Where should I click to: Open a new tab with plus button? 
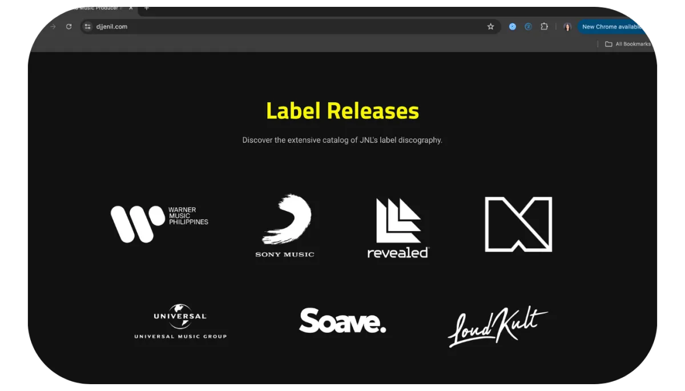coord(147,9)
